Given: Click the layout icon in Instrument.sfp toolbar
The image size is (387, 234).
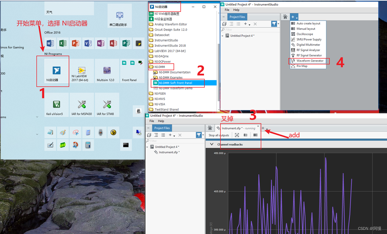Looking at the screenshot, I should pyautogui.click(x=255, y=135).
